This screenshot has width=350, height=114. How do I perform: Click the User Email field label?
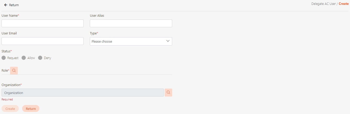click(x=9, y=33)
